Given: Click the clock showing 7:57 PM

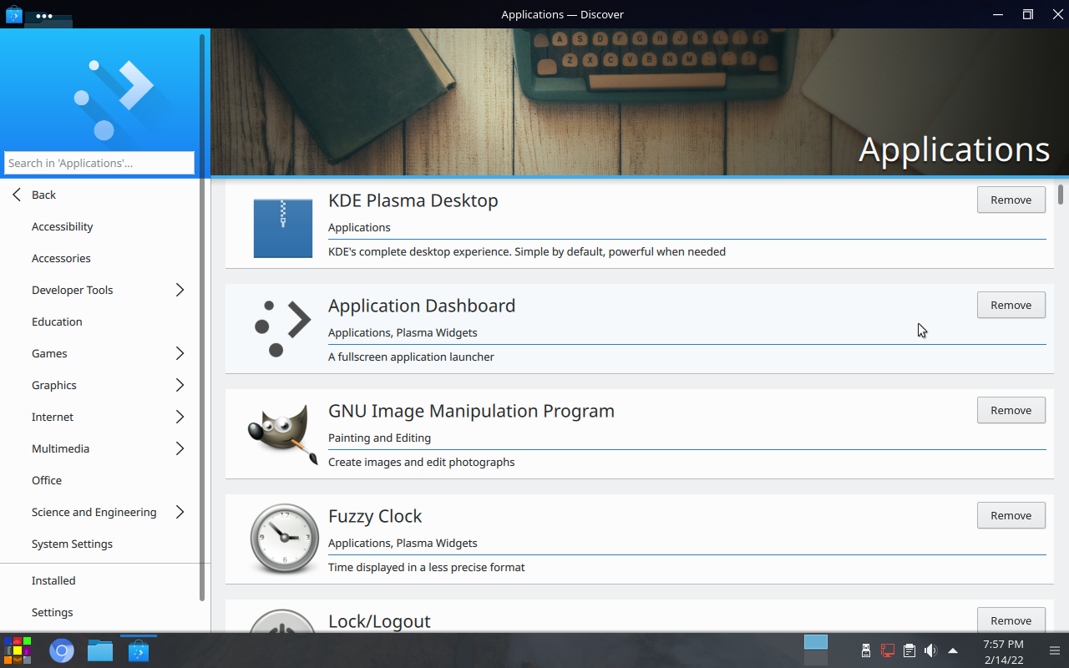Looking at the screenshot, I should point(1003,644).
